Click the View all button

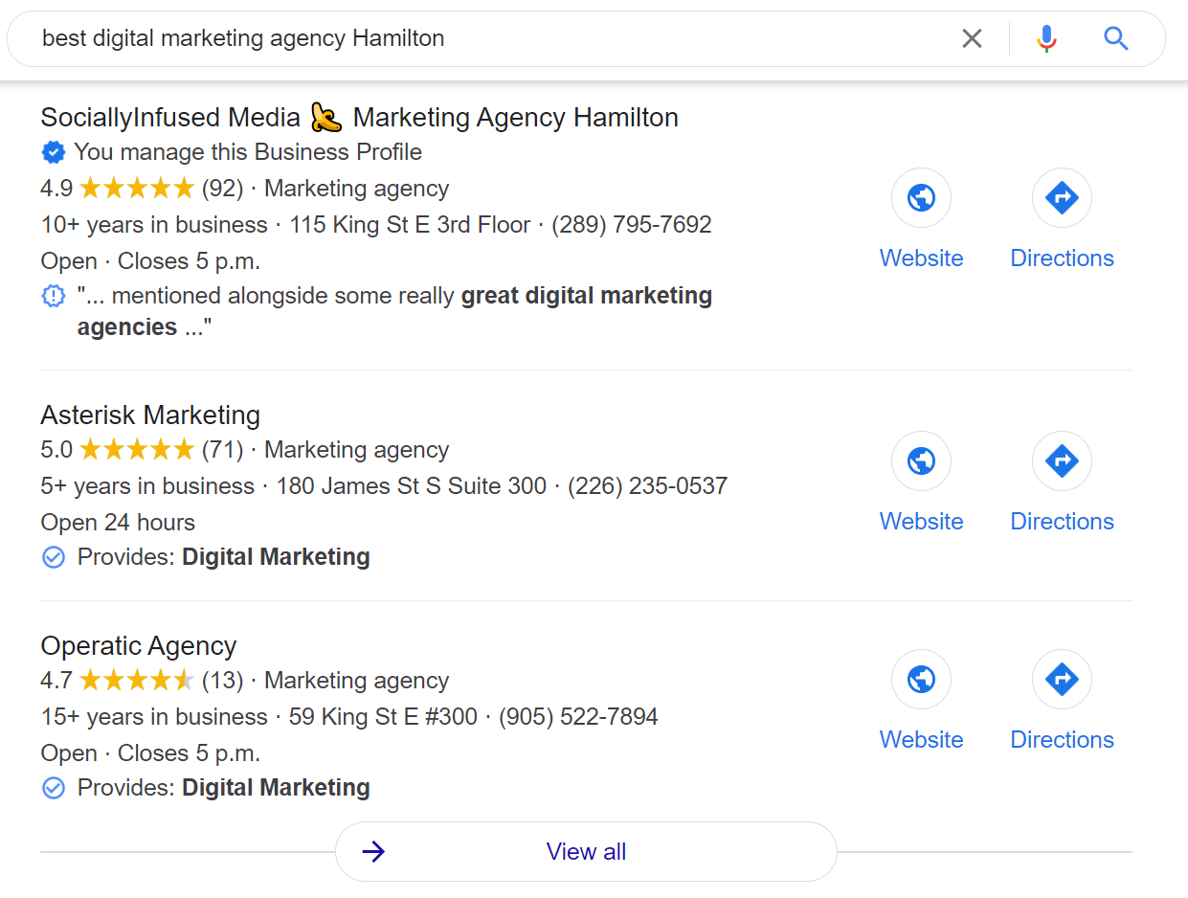pyautogui.click(x=586, y=852)
